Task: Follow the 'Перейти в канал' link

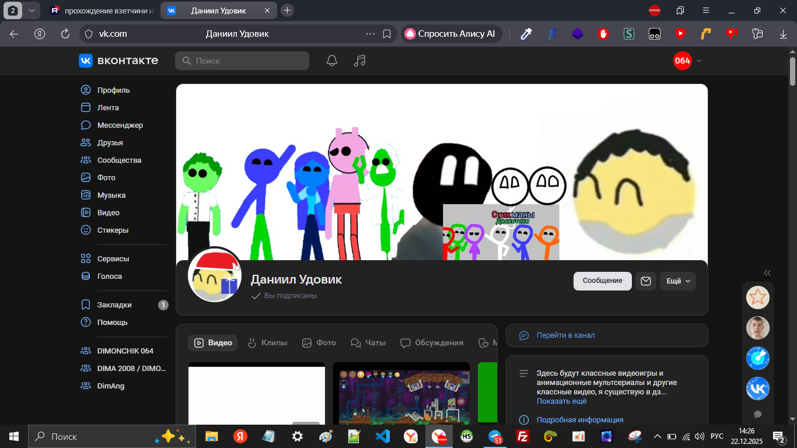Action: (565, 335)
